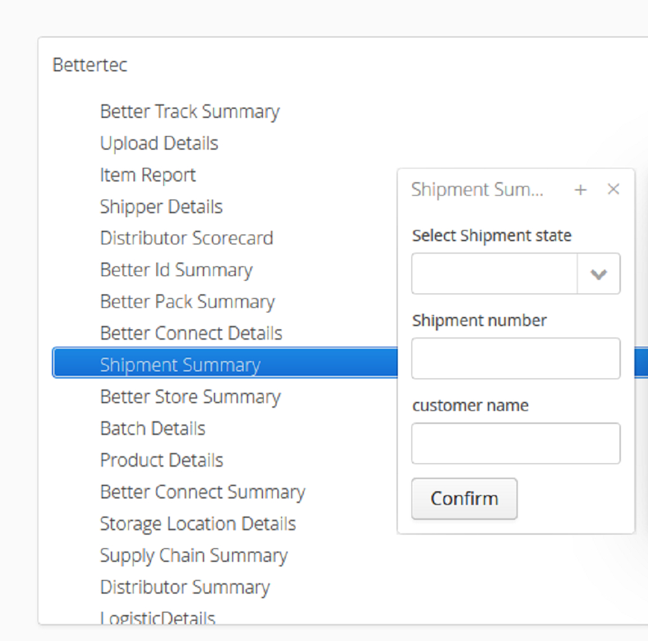The width and height of the screenshot is (648, 641).
Task: Open Better Track Summary report
Action: 189,111
